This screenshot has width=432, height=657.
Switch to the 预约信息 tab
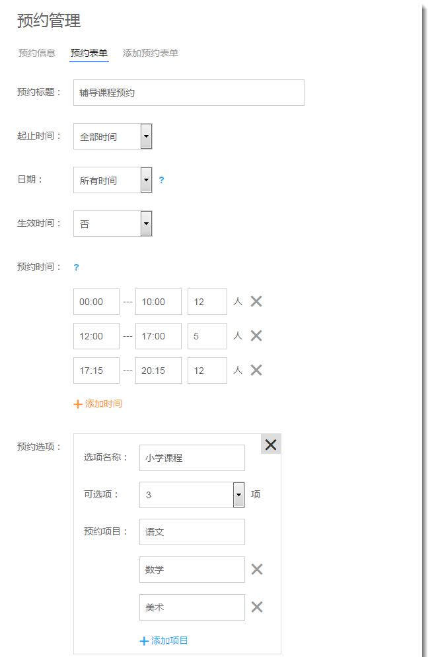(x=37, y=53)
